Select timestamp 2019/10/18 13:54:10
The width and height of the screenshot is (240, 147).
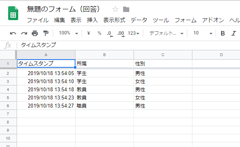point(46,81)
